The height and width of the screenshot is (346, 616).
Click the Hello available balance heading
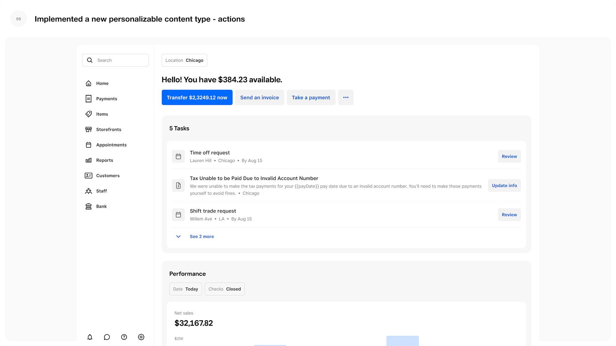222,80
